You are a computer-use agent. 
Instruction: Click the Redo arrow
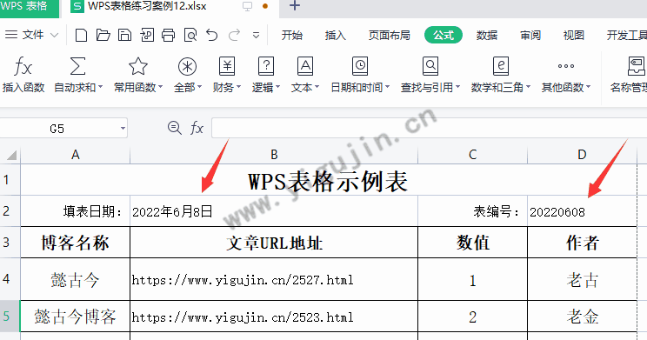tap(235, 36)
